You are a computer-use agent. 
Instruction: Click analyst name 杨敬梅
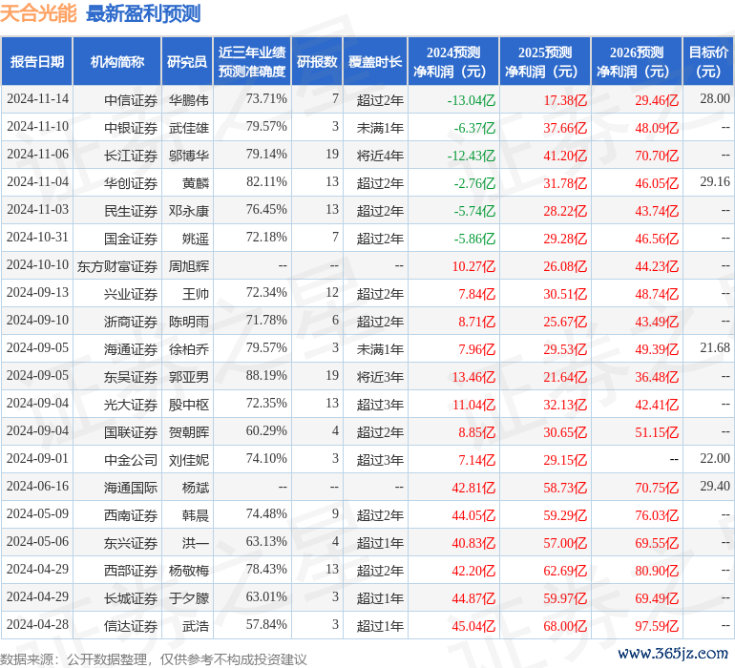pos(188,571)
